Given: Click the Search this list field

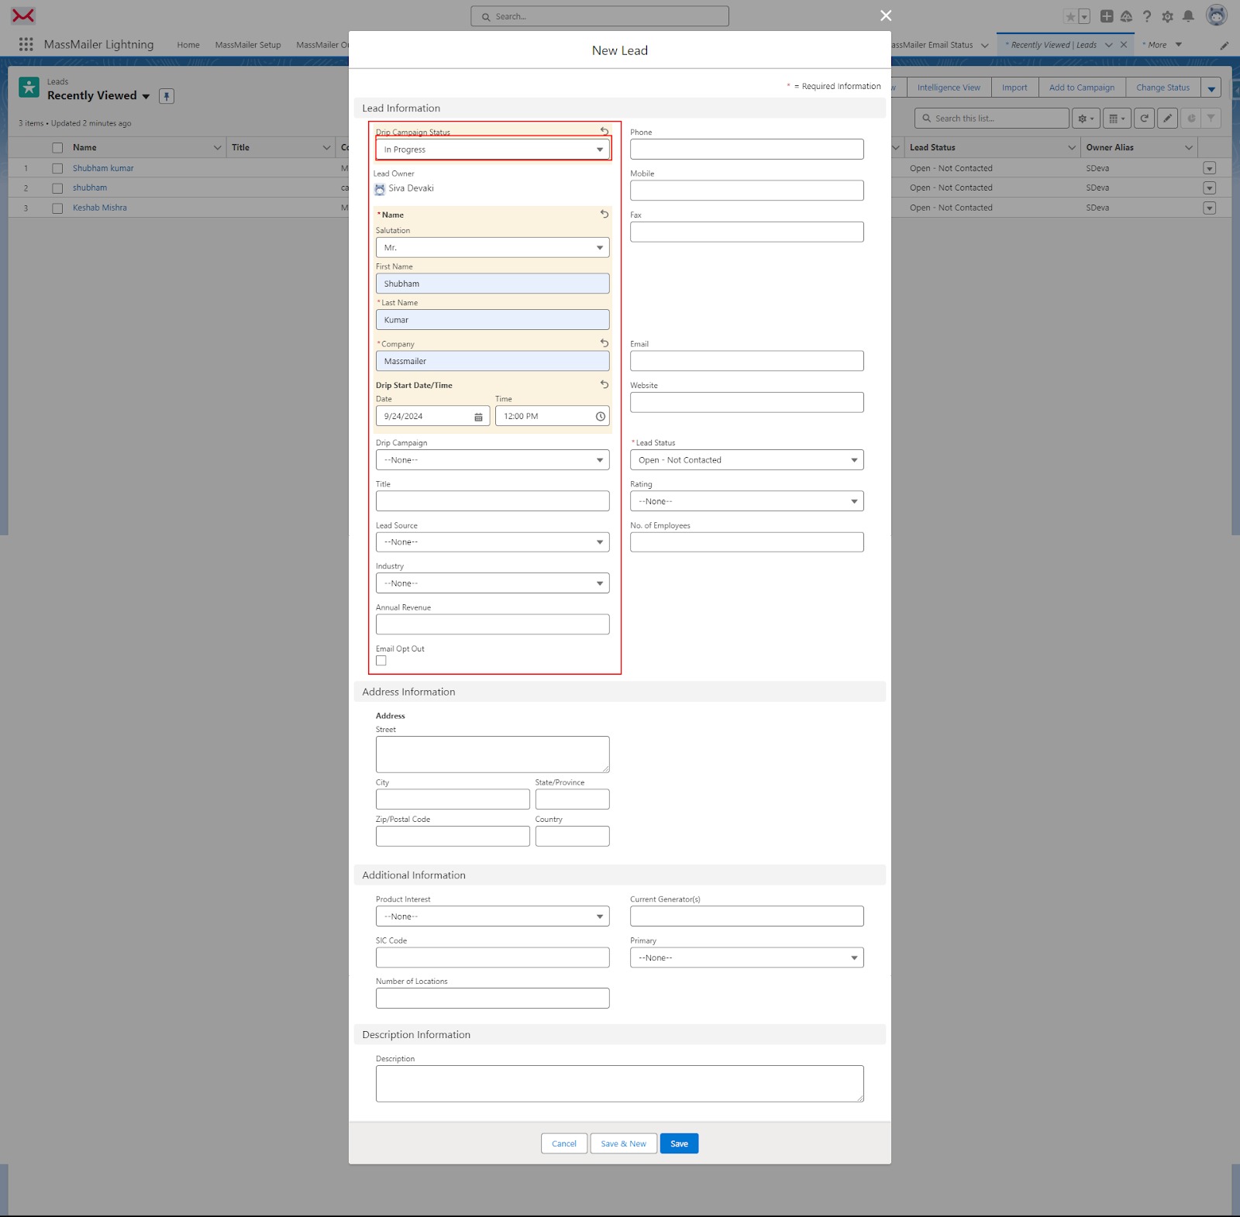Looking at the screenshot, I should pos(992,119).
